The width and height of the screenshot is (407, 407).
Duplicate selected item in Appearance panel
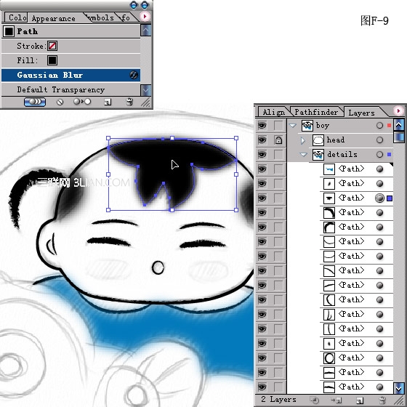click(108, 102)
